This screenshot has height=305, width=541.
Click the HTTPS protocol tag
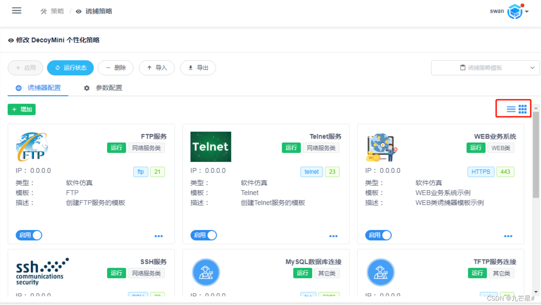click(x=481, y=172)
